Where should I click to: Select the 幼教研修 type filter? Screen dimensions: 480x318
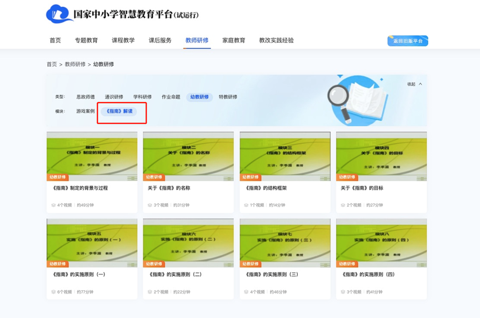click(199, 97)
